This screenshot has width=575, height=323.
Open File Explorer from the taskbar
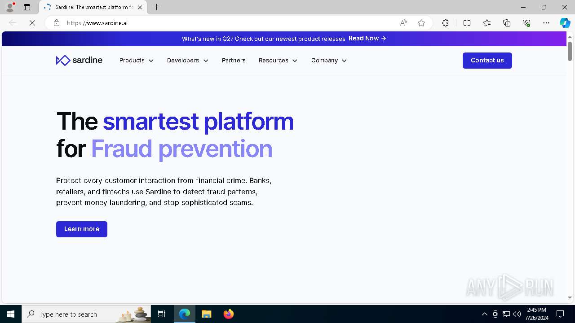207,314
